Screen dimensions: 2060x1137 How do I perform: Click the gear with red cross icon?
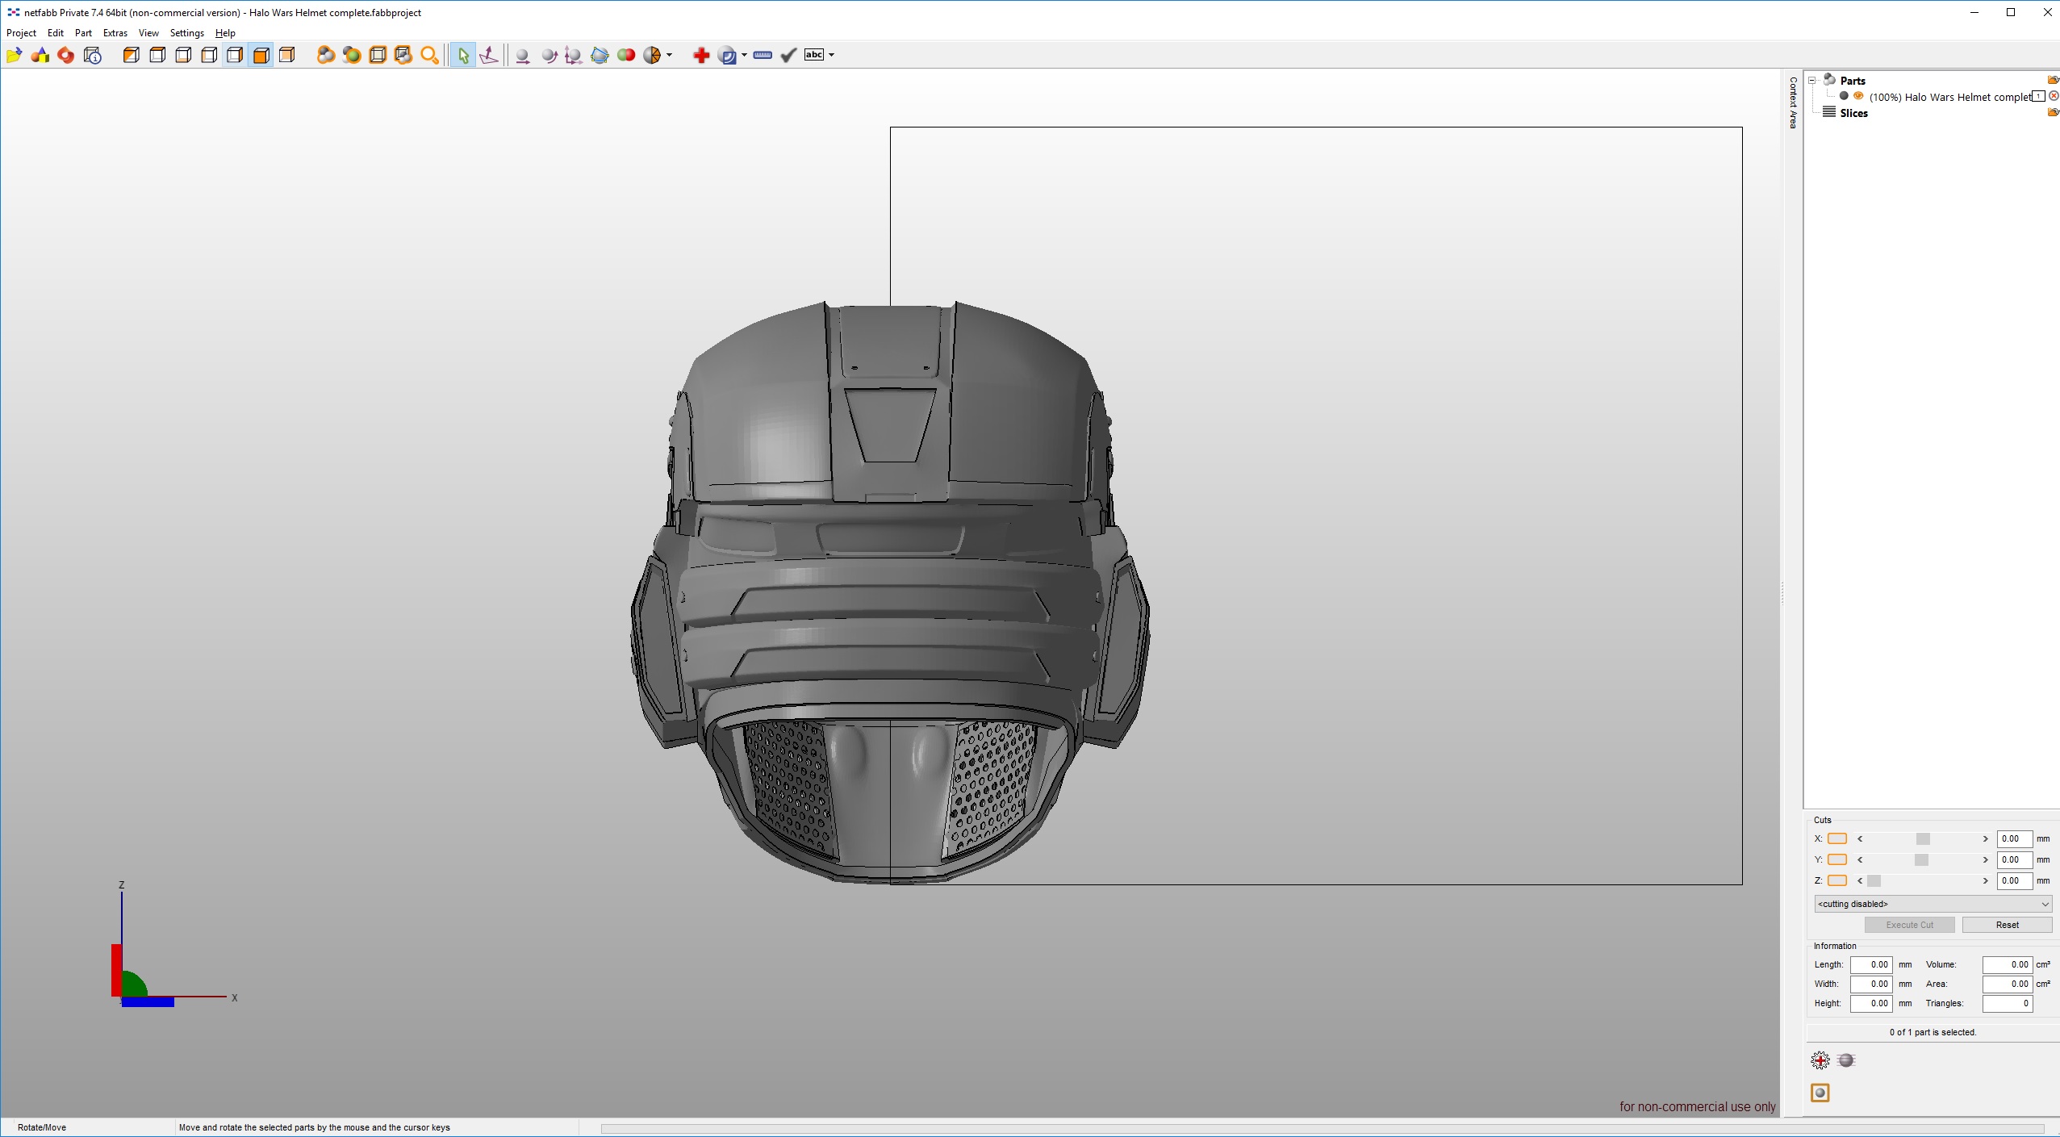[1820, 1060]
